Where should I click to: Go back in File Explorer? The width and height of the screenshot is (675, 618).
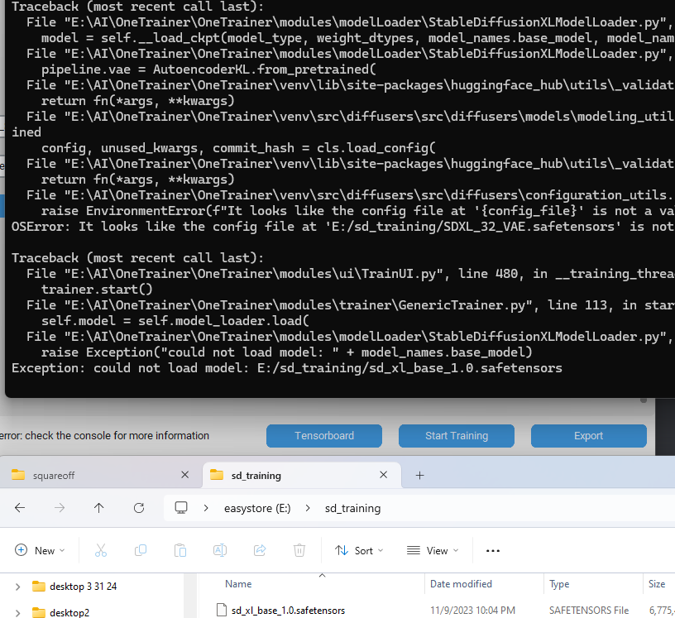point(20,508)
